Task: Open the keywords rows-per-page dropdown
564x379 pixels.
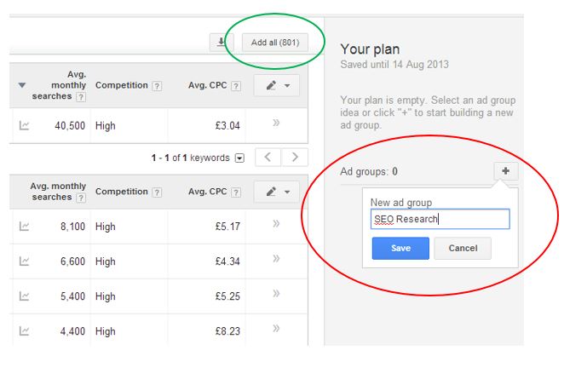Action: [239, 158]
